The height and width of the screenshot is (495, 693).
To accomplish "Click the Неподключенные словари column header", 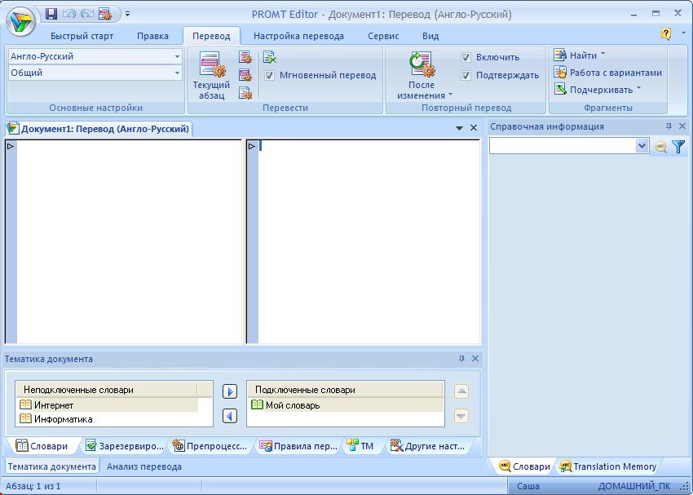I will point(107,390).
